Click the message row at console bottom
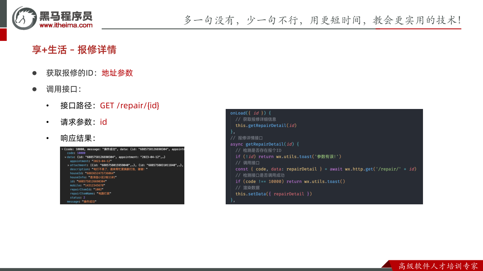Image resolution: width=483 pixels, height=271 pixels. (82, 201)
